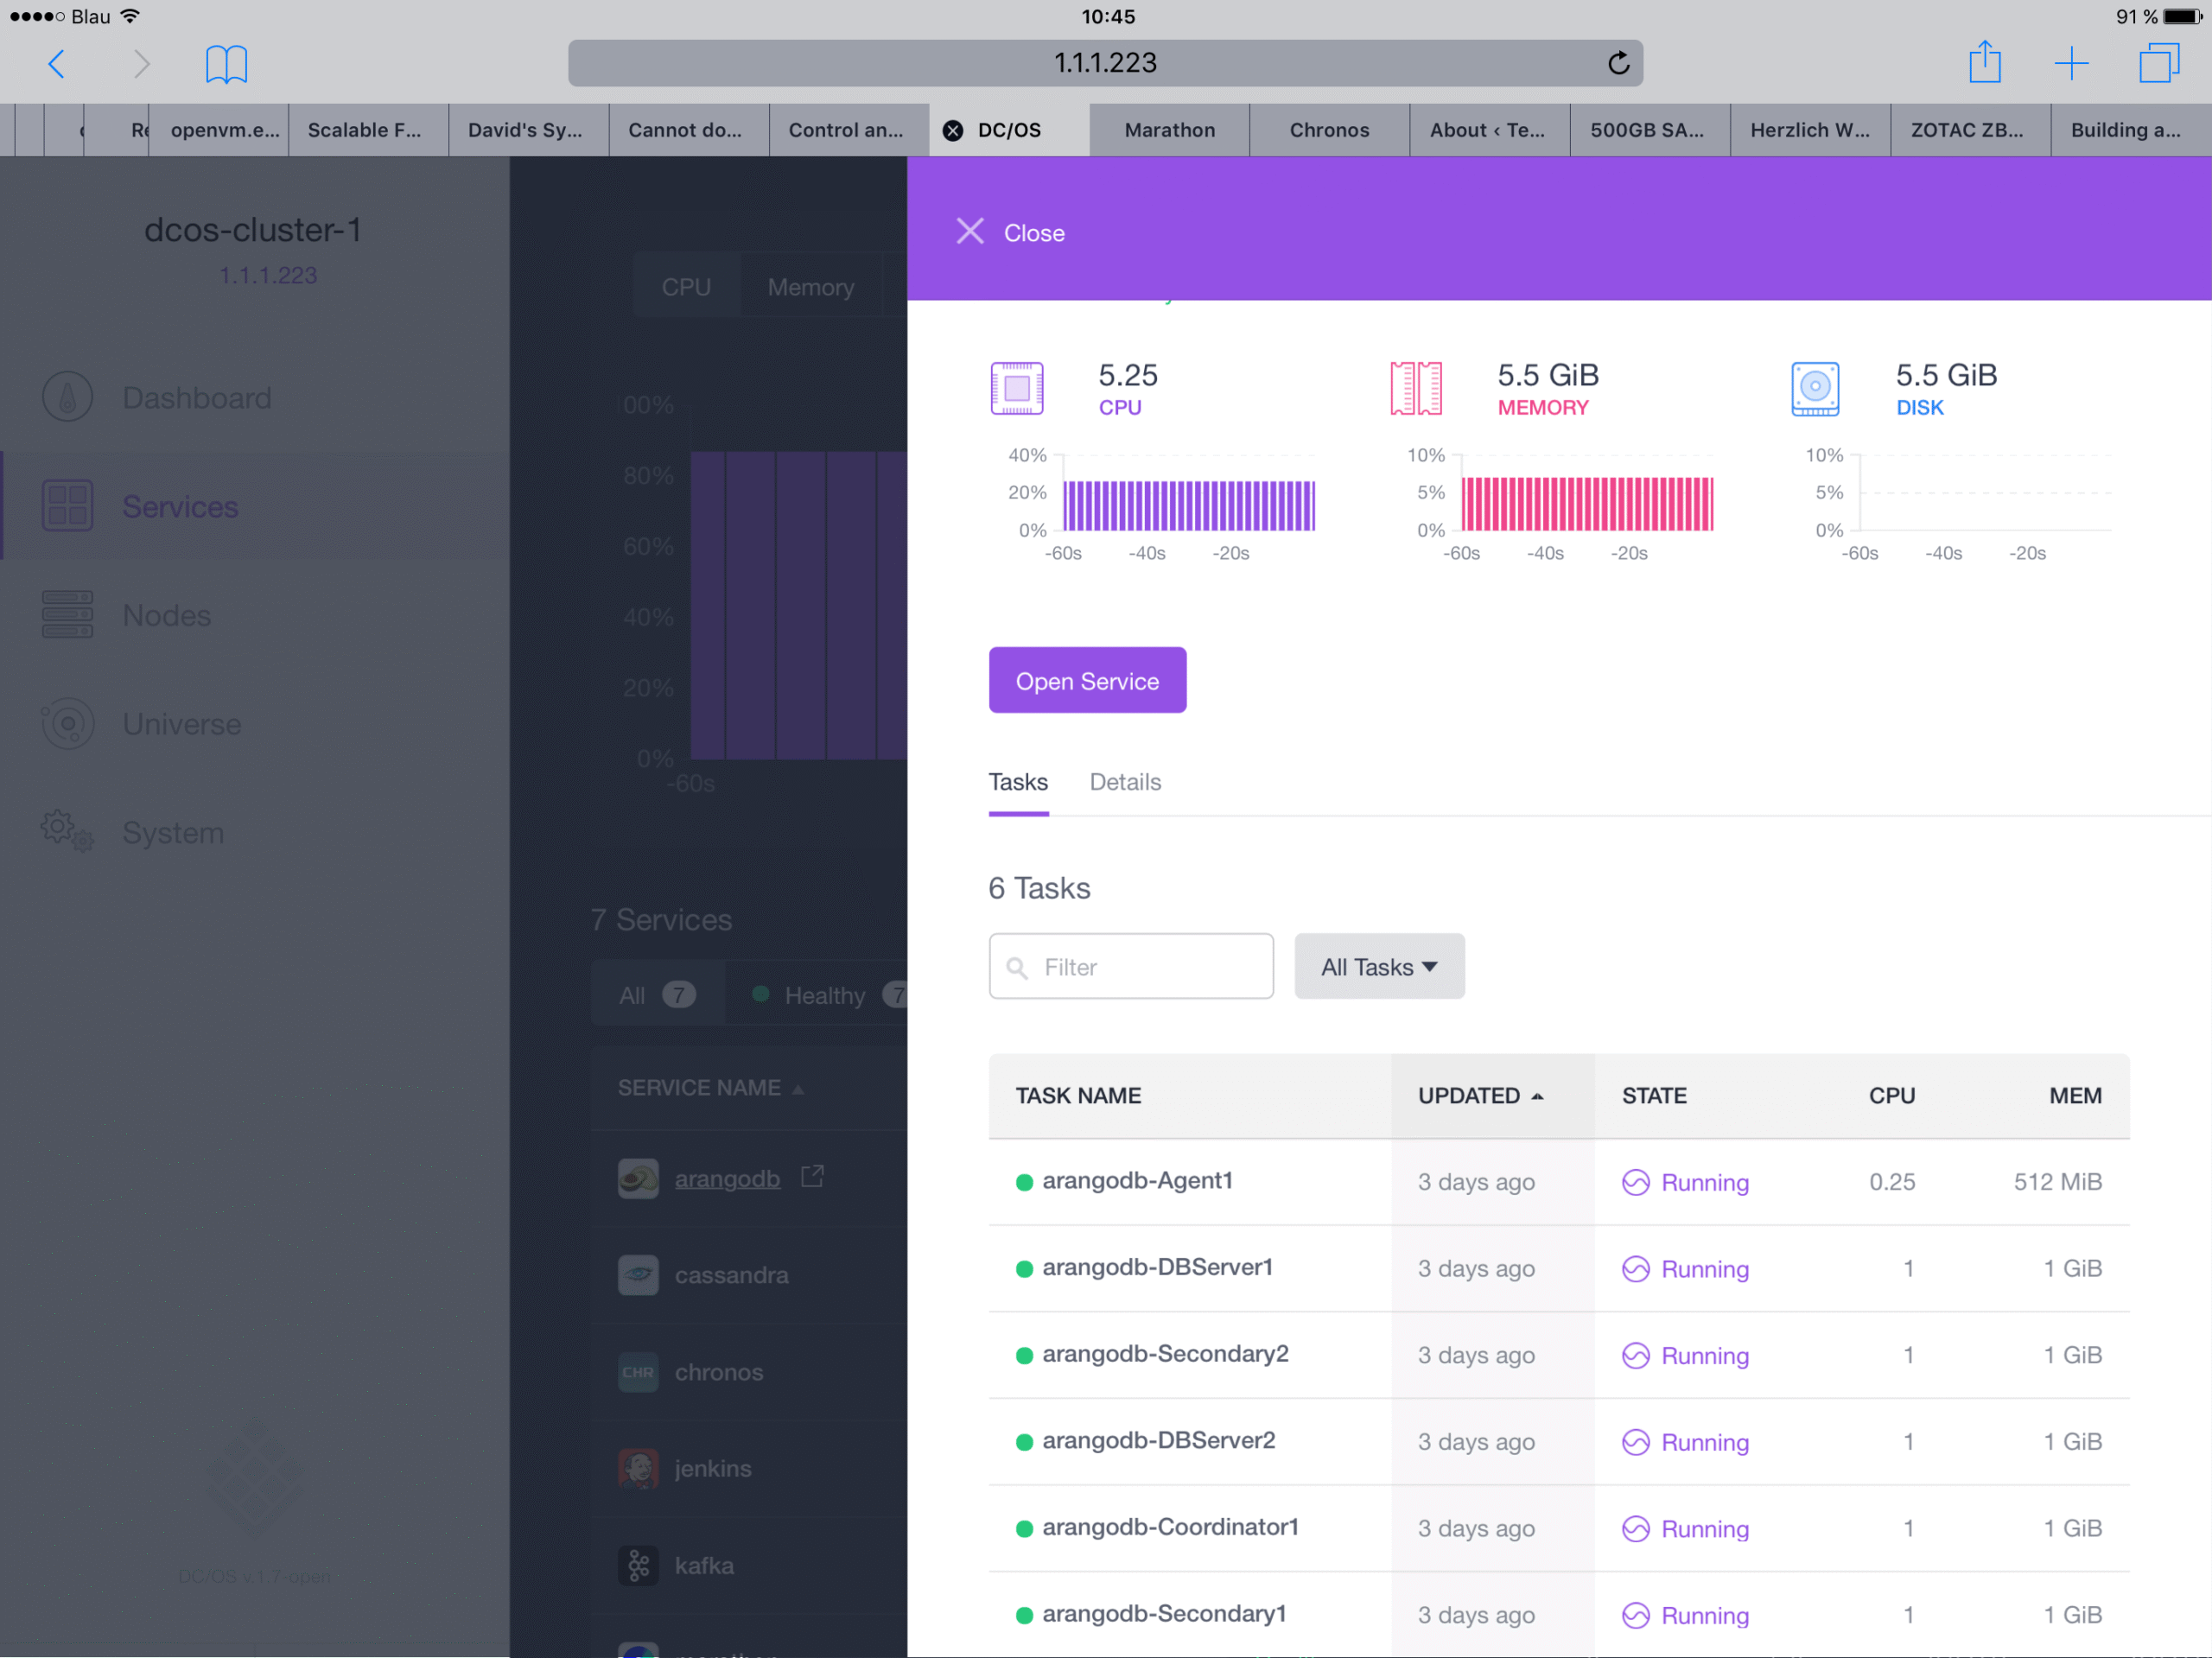The width and height of the screenshot is (2212, 1658).
Task: Click the 1.1.1.223 link under cluster name
Action: click(x=268, y=275)
